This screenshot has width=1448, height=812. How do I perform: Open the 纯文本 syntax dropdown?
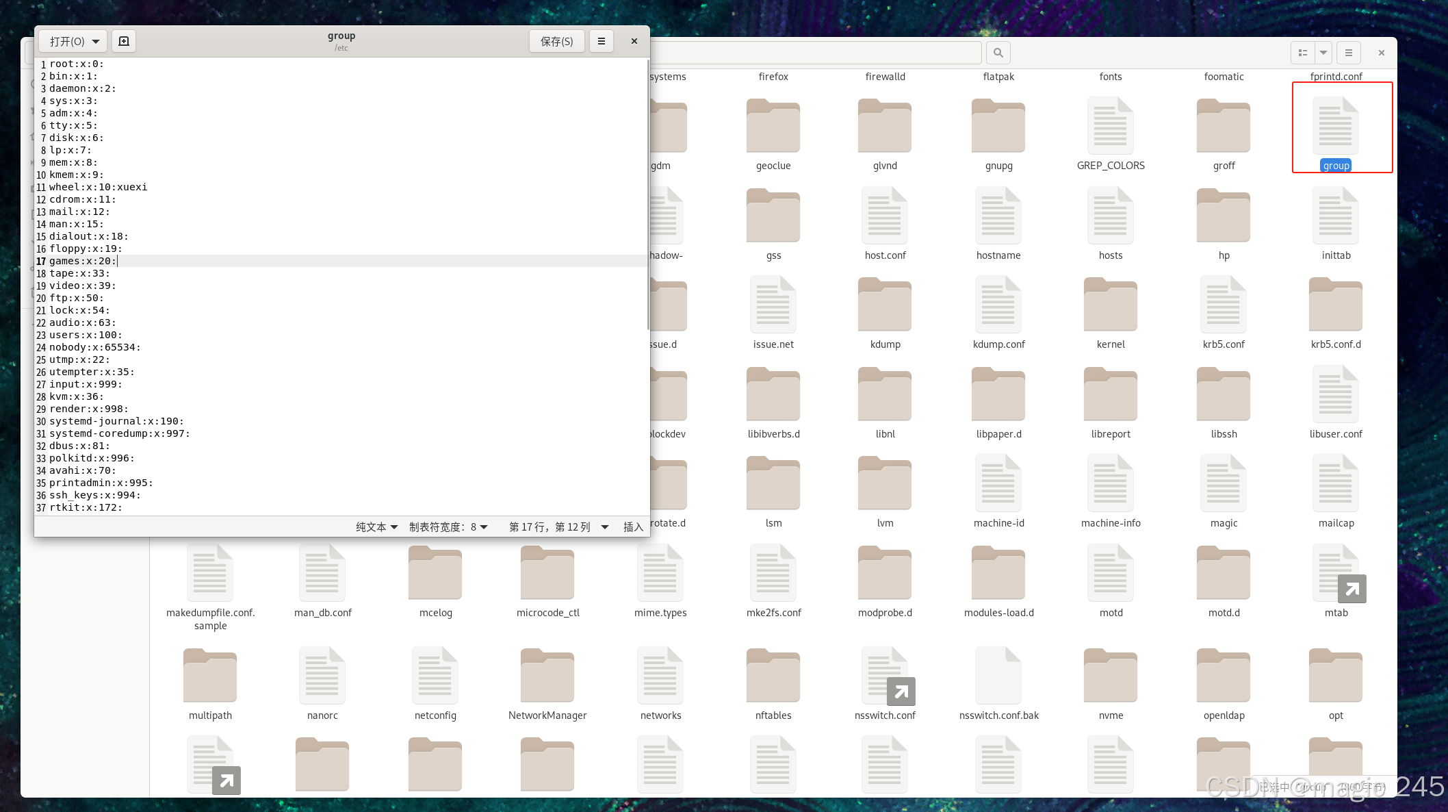tap(376, 526)
